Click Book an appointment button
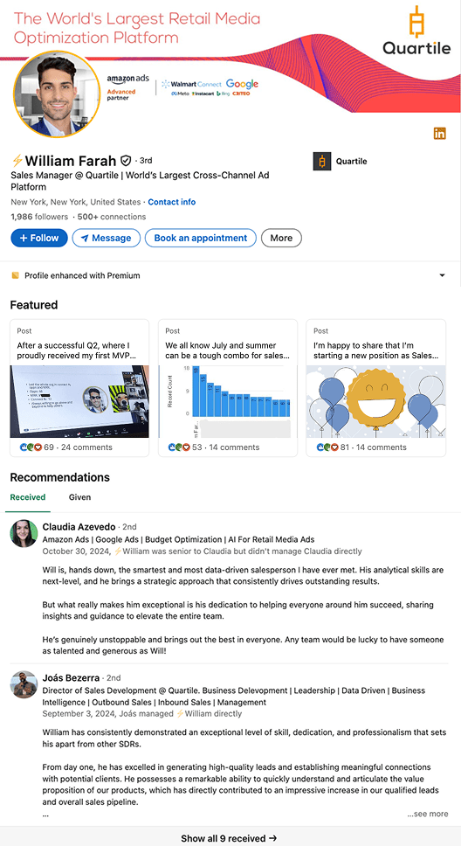The height and width of the screenshot is (846, 461). [x=201, y=238]
